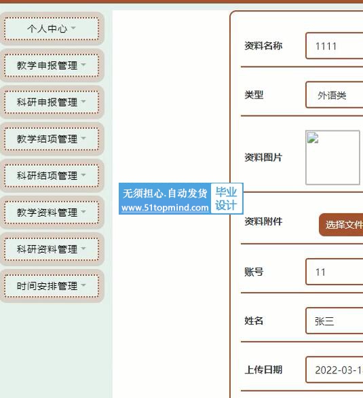The height and width of the screenshot is (398, 363).
Task: Click the 无须担心.自动发货 banner
Action: (165, 194)
